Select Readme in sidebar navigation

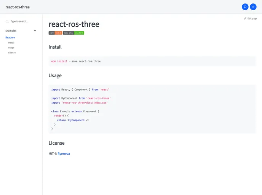pyautogui.click(x=10, y=37)
